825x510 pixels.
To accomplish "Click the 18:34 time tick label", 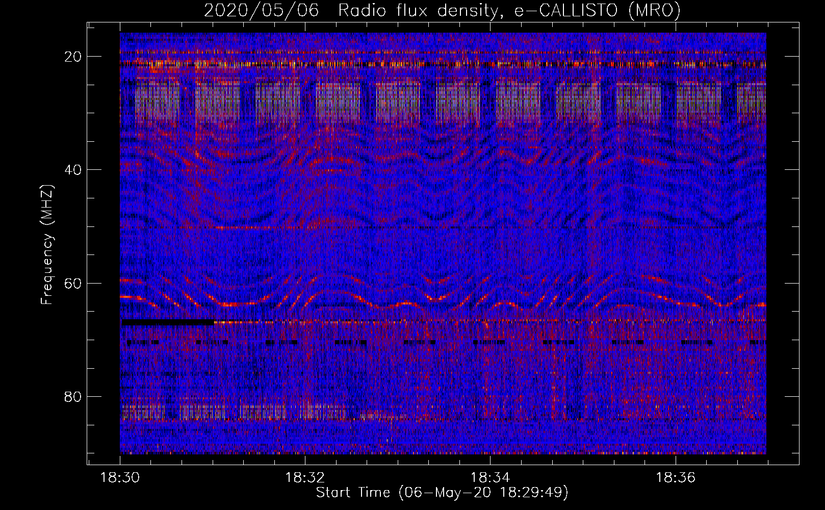I will (x=490, y=478).
